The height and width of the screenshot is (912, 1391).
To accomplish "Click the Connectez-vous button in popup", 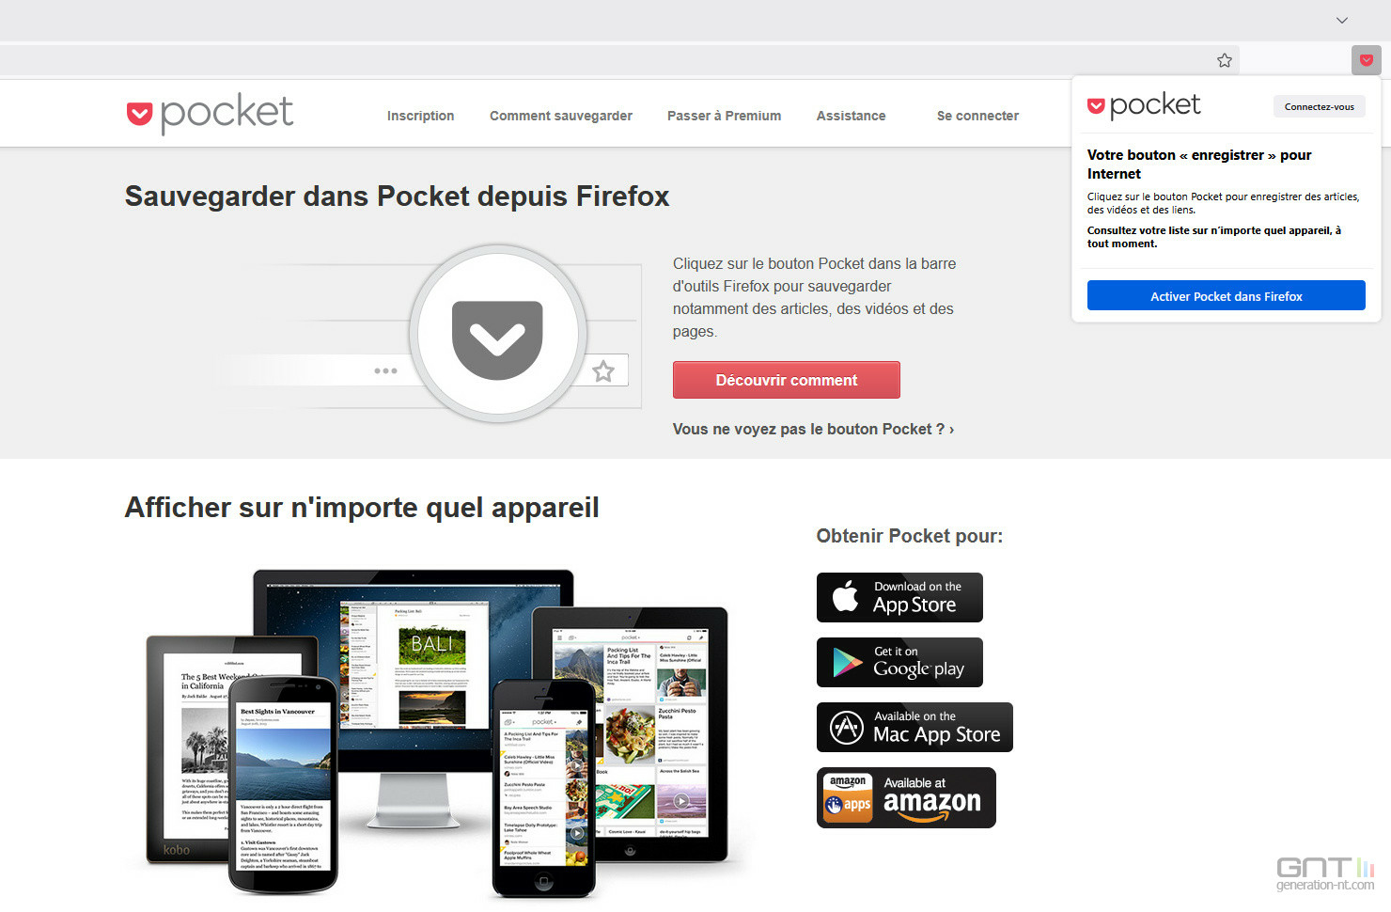I will [x=1320, y=106].
